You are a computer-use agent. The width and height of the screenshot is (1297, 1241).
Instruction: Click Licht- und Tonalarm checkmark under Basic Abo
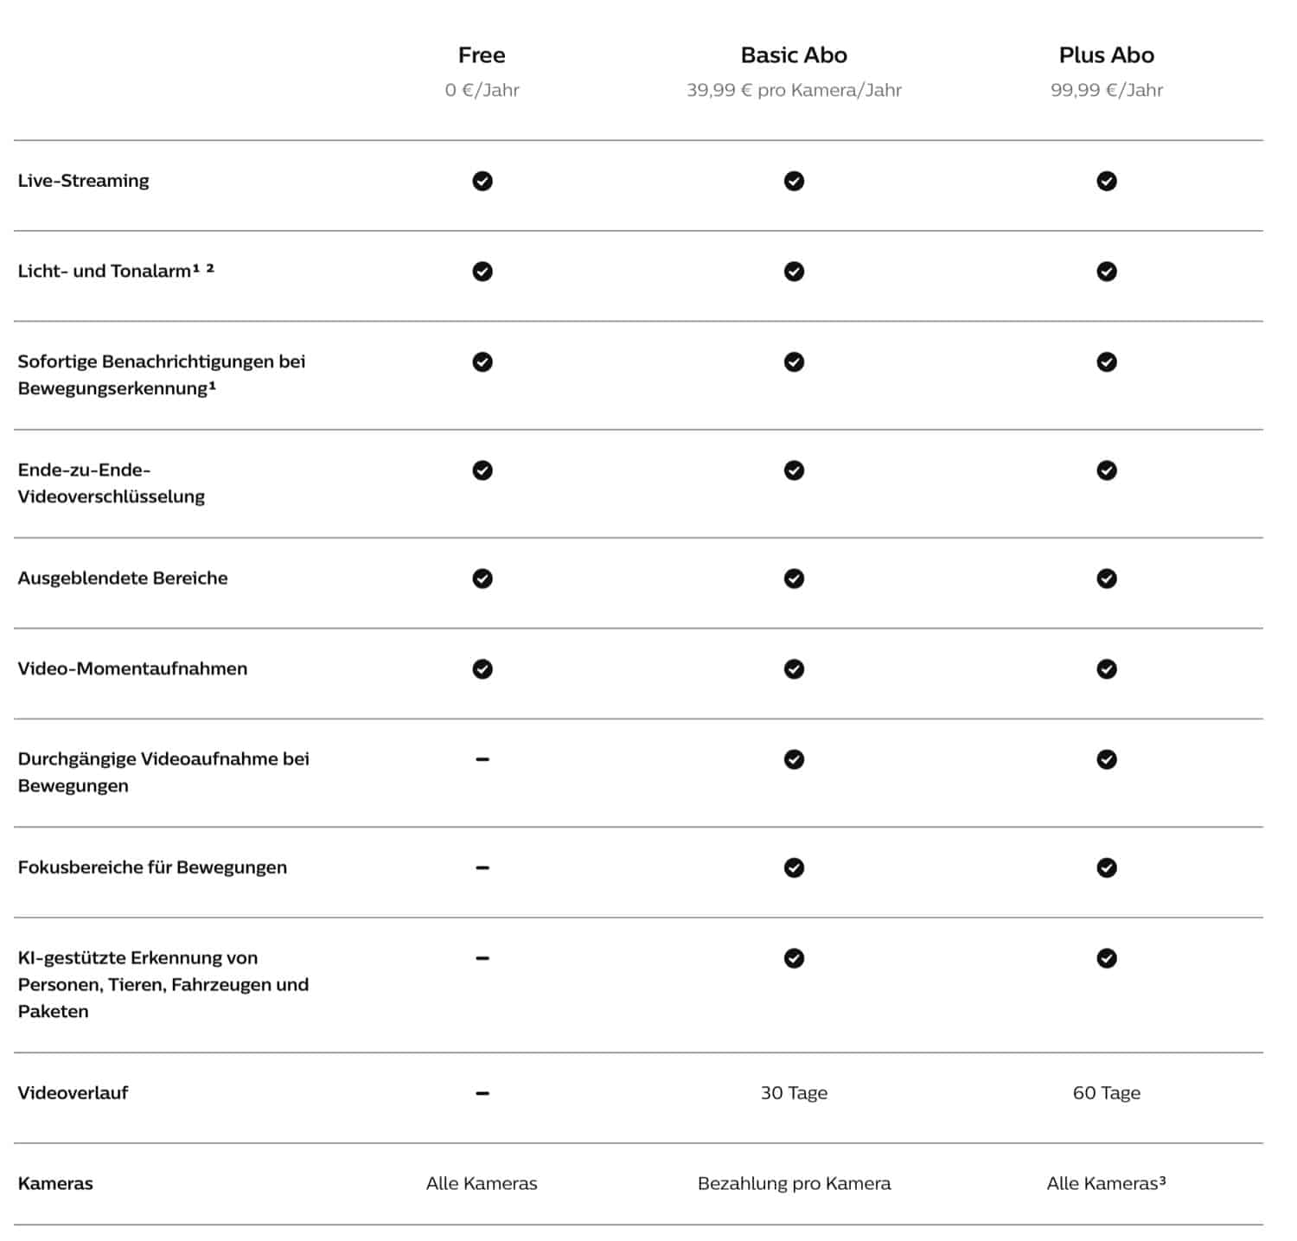(x=794, y=272)
